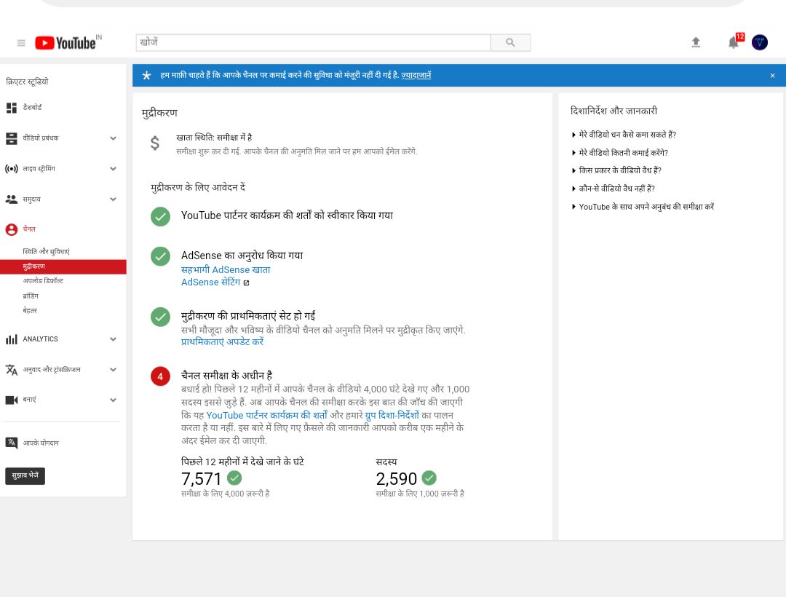The image size is (786, 597).
Task: Click the star icon in blue banner
Action: [x=146, y=76]
